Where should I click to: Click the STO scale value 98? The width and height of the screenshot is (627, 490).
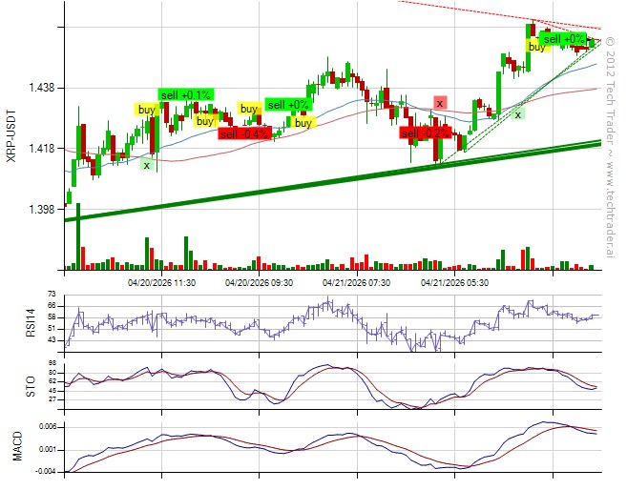point(52,363)
